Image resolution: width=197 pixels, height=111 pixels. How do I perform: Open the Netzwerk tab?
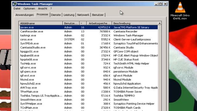point(83,15)
